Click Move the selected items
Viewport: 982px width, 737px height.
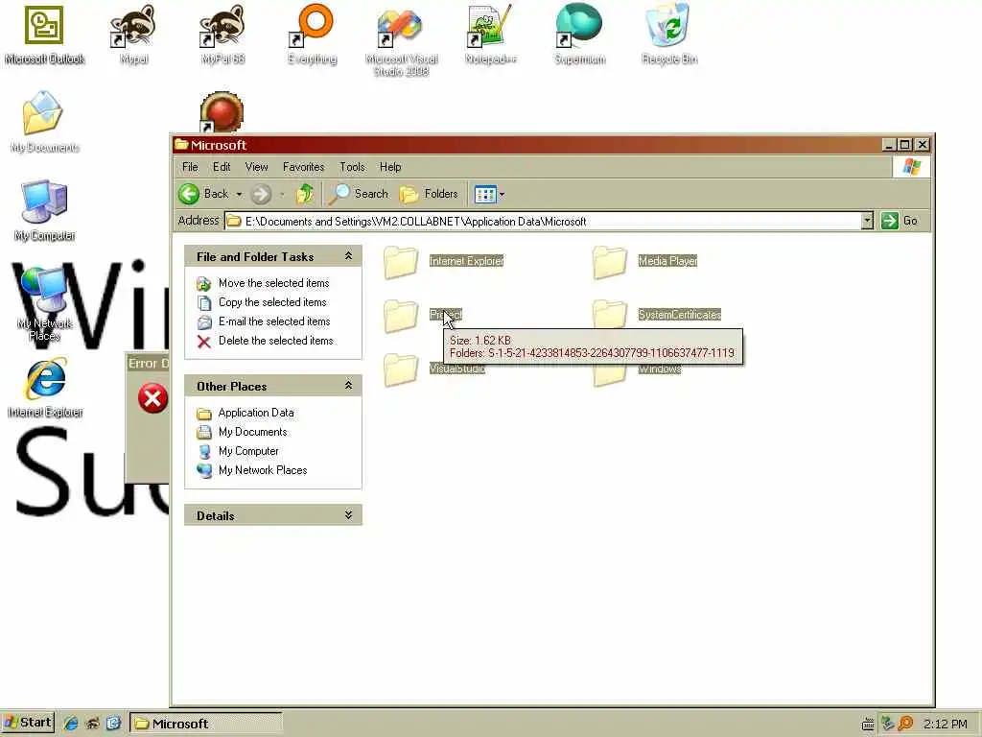pyautogui.click(x=273, y=283)
